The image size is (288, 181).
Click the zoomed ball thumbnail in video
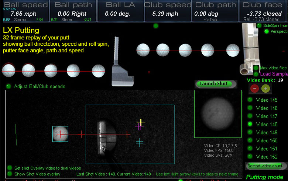(x=218, y=114)
